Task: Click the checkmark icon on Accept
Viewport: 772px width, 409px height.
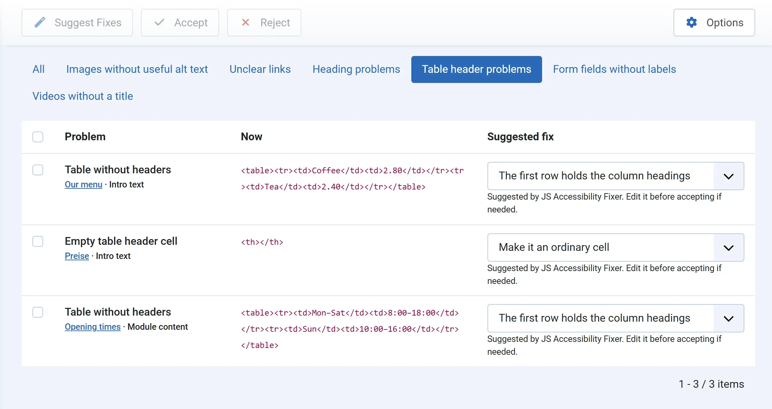Action: 159,23
